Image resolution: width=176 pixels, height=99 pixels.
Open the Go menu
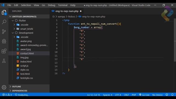(x=43, y=5)
